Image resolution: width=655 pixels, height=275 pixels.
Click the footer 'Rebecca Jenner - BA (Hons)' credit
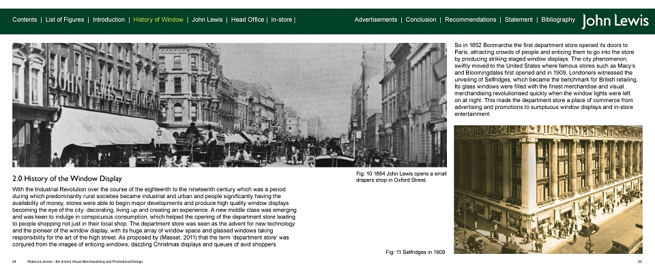(x=85, y=261)
